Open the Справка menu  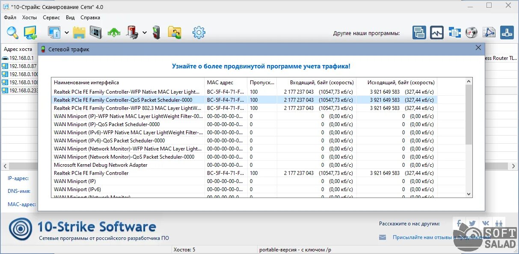click(x=90, y=18)
